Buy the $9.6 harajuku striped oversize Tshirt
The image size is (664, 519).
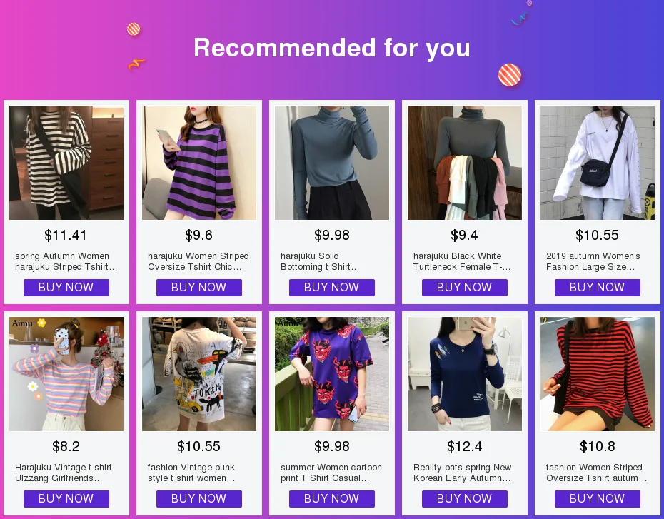pos(199,288)
